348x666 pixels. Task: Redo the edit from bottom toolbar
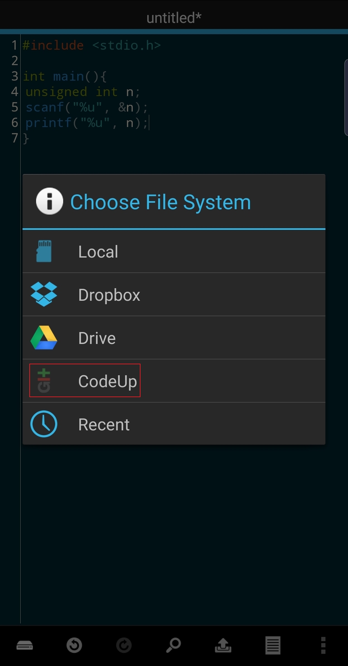tap(124, 645)
